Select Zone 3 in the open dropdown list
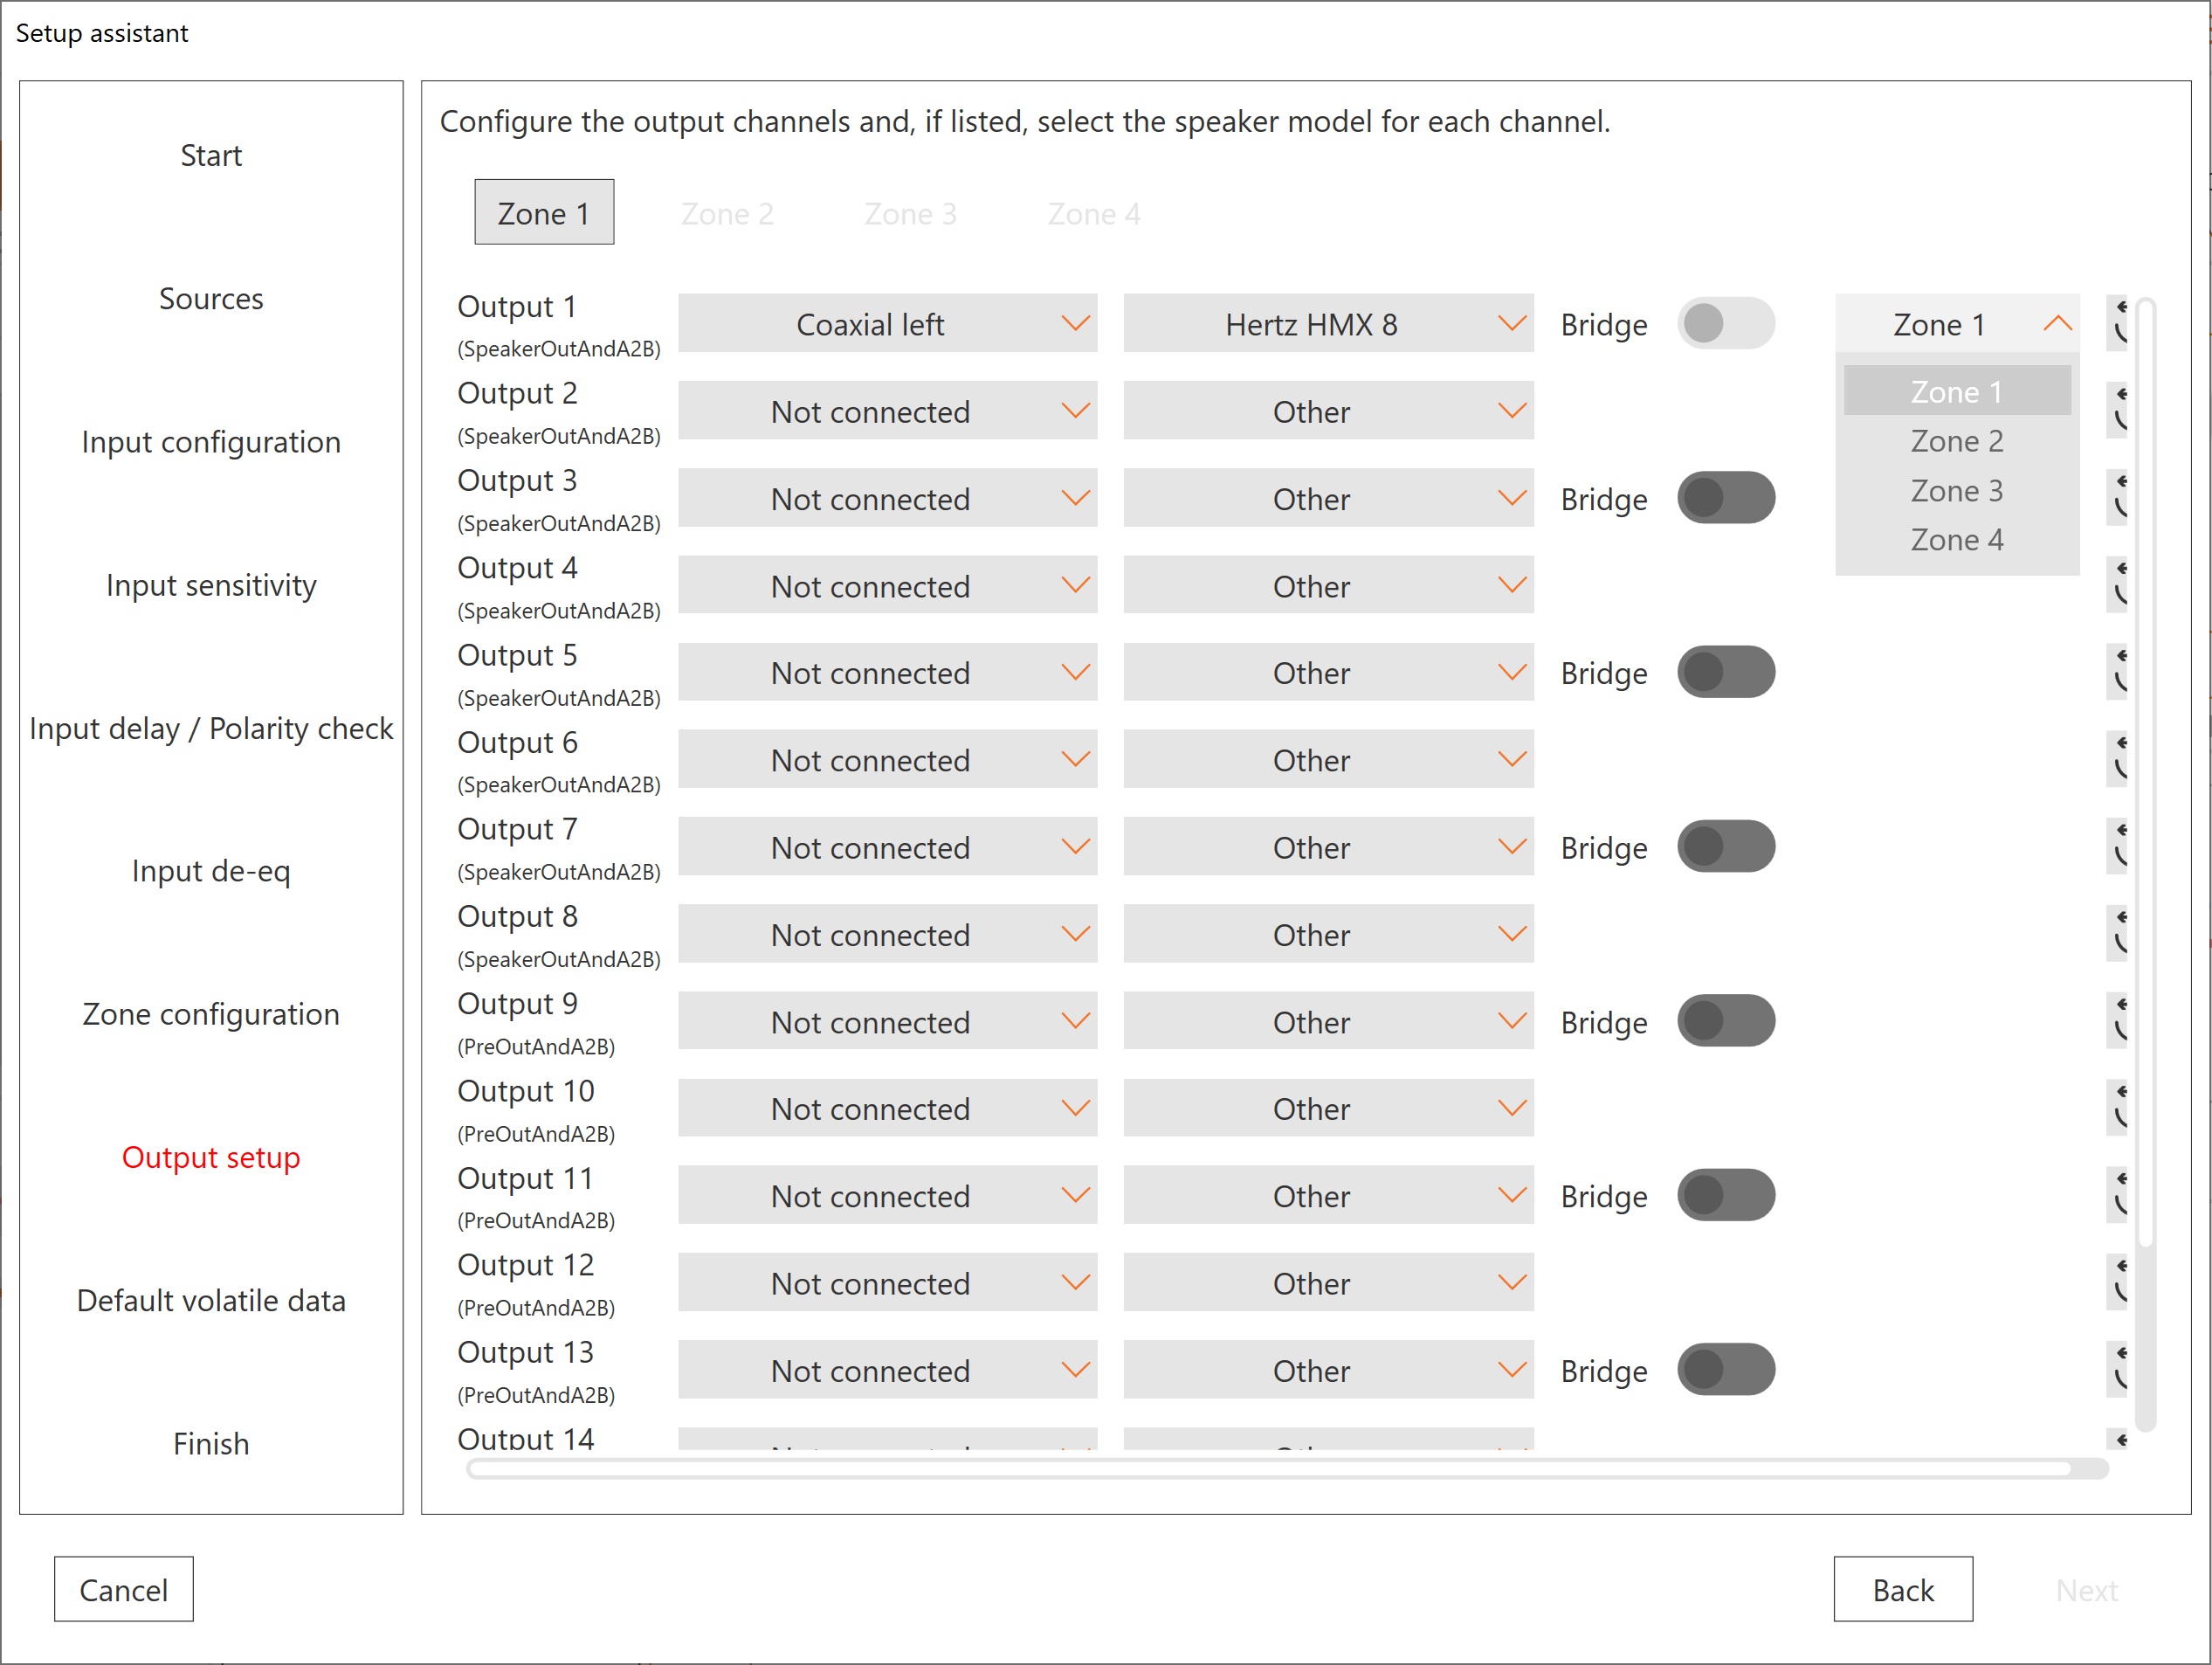The image size is (2212, 1665). coord(1956,490)
